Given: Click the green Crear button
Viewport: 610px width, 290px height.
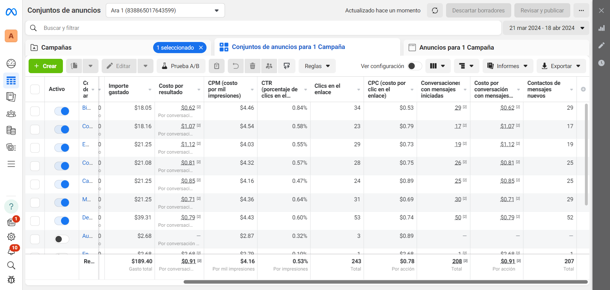Looking at the screenshot, I should 46,66.
